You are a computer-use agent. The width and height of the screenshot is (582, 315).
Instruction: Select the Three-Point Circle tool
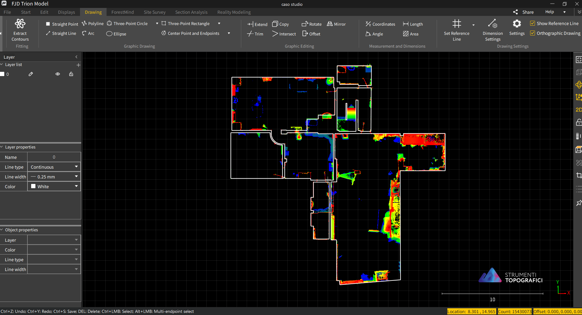pos(127,24)
